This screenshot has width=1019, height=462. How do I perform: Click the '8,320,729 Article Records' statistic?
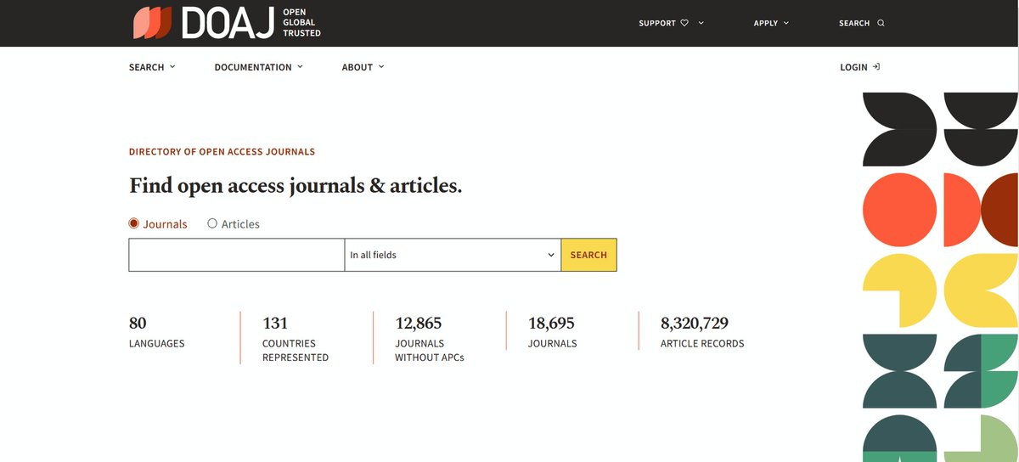point(702,332)
